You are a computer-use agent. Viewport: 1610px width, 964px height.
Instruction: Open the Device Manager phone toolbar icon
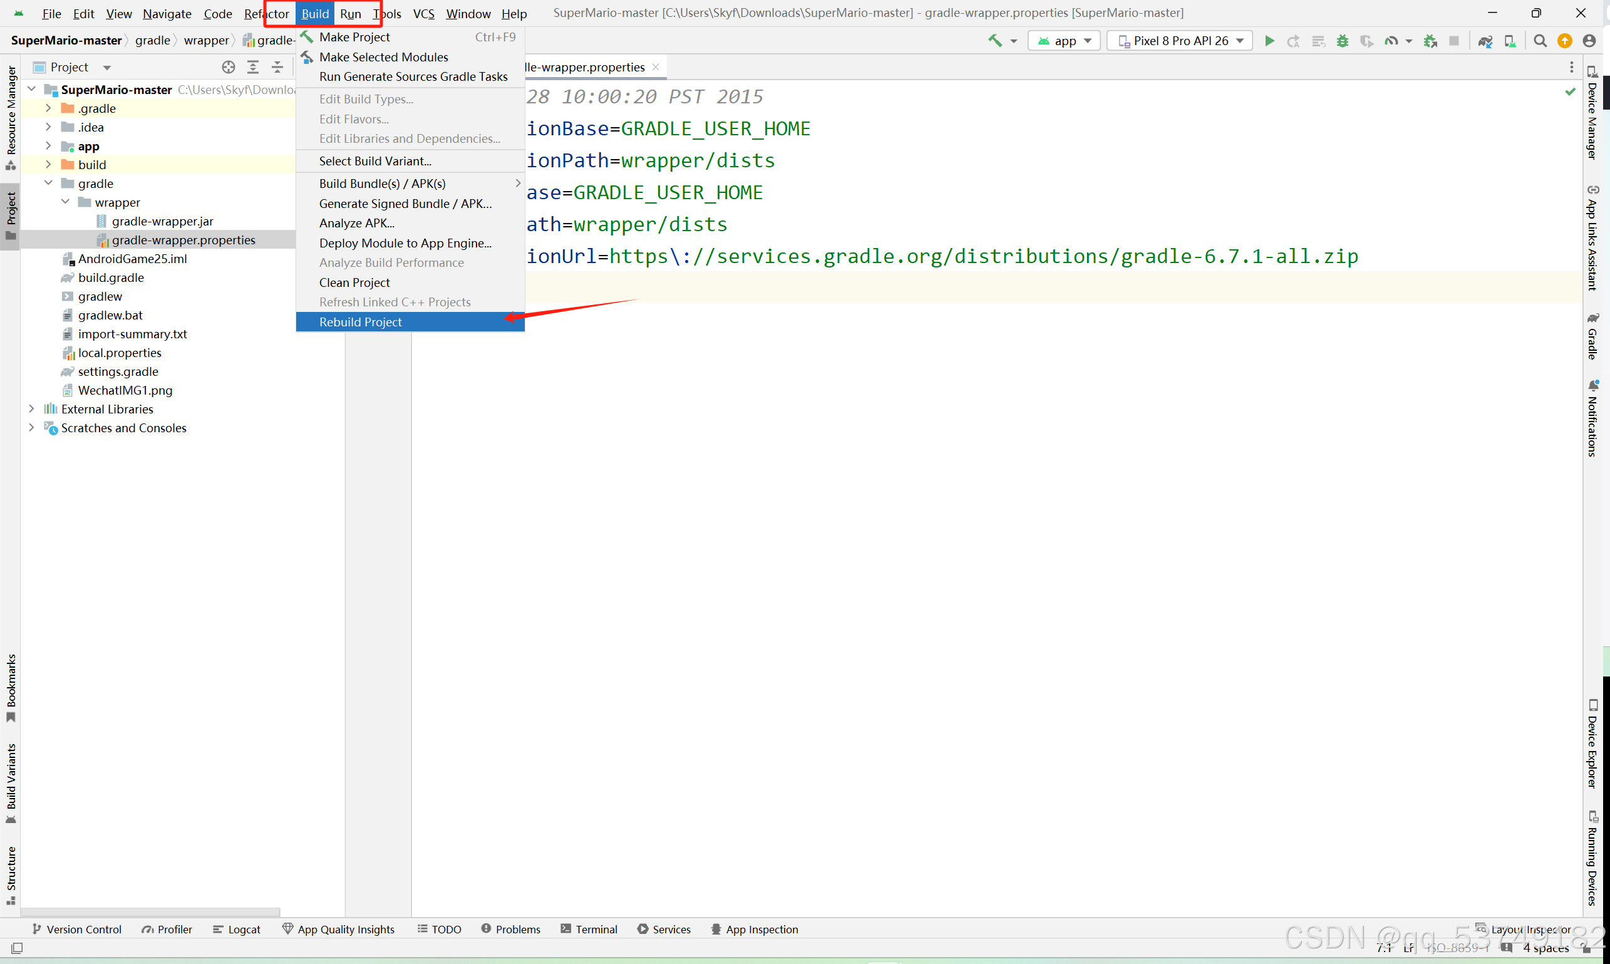pyautogui.click(x=1510, y=41)
